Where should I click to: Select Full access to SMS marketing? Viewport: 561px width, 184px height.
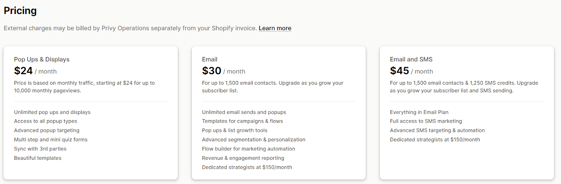426,121
